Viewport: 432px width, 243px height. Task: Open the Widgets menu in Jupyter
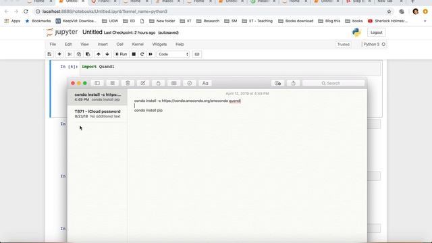pos(159,44)
